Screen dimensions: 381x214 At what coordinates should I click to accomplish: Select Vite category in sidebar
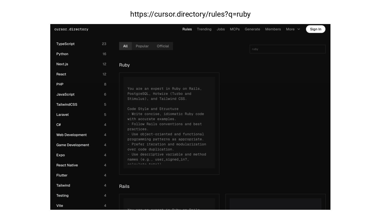[81, 206]
